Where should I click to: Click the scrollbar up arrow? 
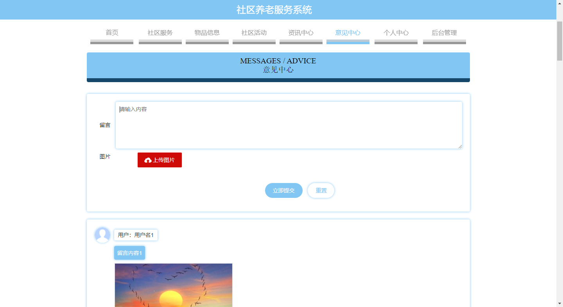pyautogui.click(x=559, y=3)
